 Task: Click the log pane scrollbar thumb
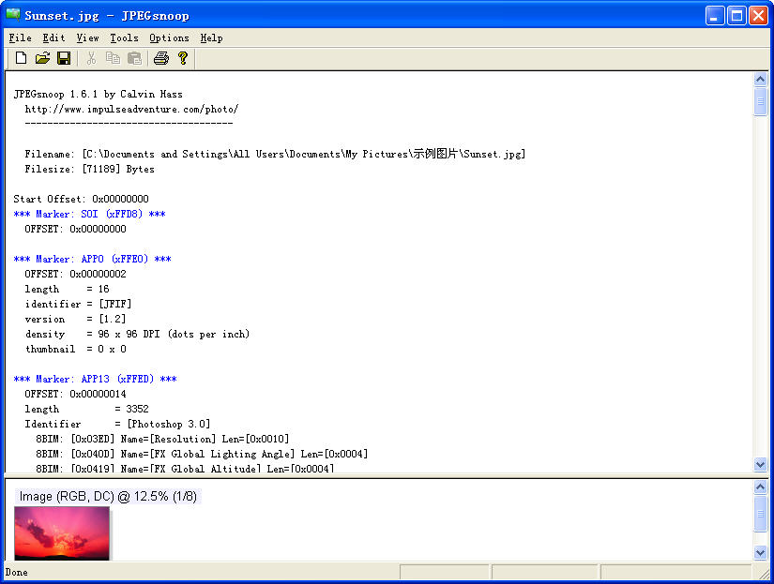[760, 101]
